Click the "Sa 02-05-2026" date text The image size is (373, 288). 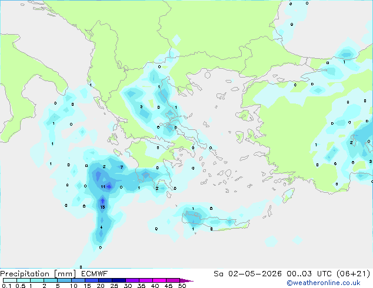(248, 274)
